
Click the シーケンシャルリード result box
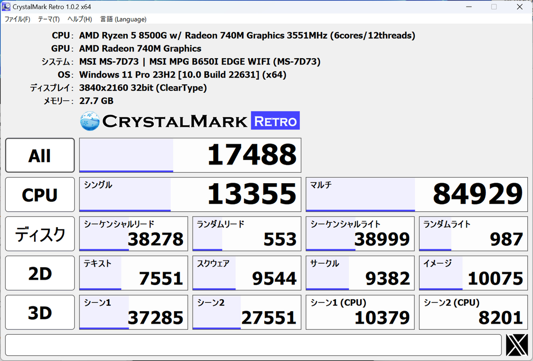click(133, 233)
